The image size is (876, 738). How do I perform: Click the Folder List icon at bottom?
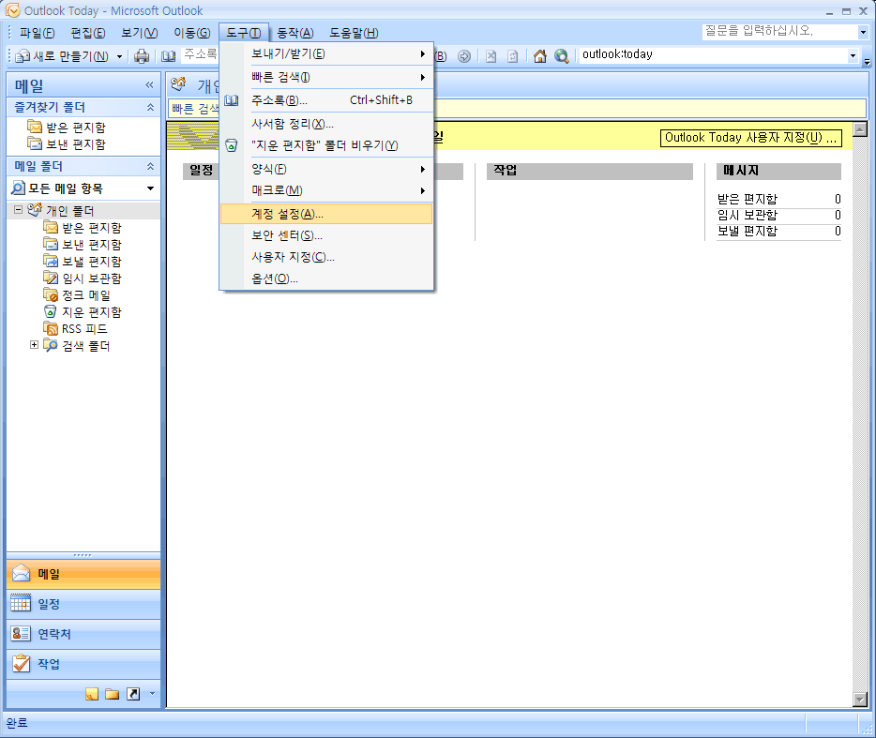click(x=113, y=694)
